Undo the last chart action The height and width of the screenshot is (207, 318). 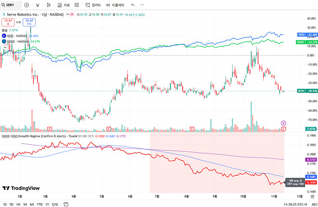(133, 5)
